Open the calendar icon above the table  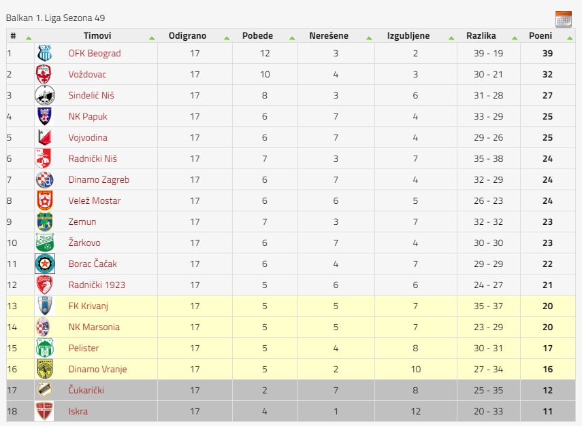point(564,19)
